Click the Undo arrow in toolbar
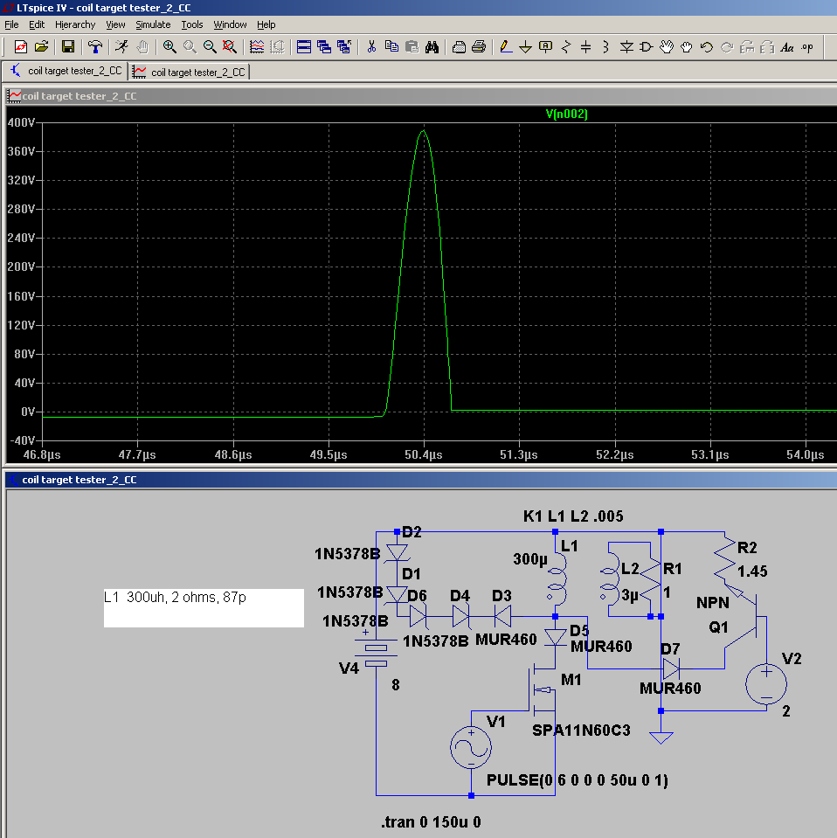The width and height of the screenshot is (837, 838). (x=707, y=47)
